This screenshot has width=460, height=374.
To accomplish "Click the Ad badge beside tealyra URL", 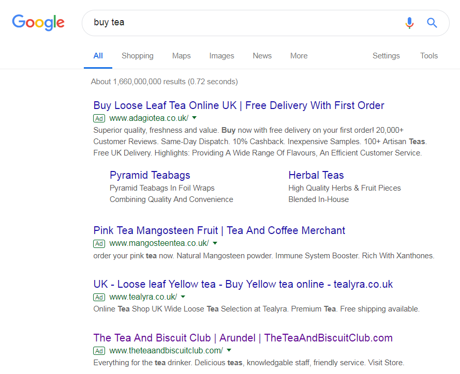I will coord(99,297).
